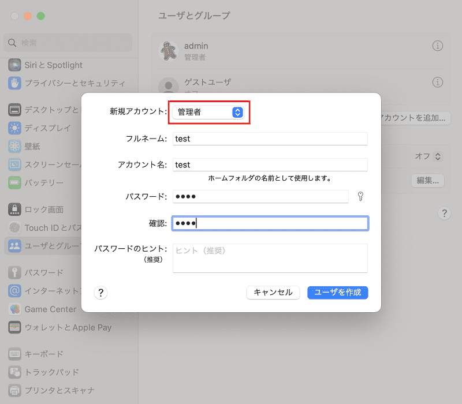Open password assistant key icon
The width and height of the screenshot is (462, 404).
pos(360,196)
